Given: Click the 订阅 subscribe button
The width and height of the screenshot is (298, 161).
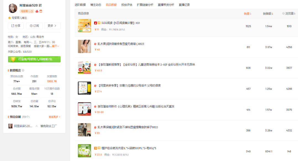Looking at the screenshot, I should pyautogui.click(x=34, y=26).
